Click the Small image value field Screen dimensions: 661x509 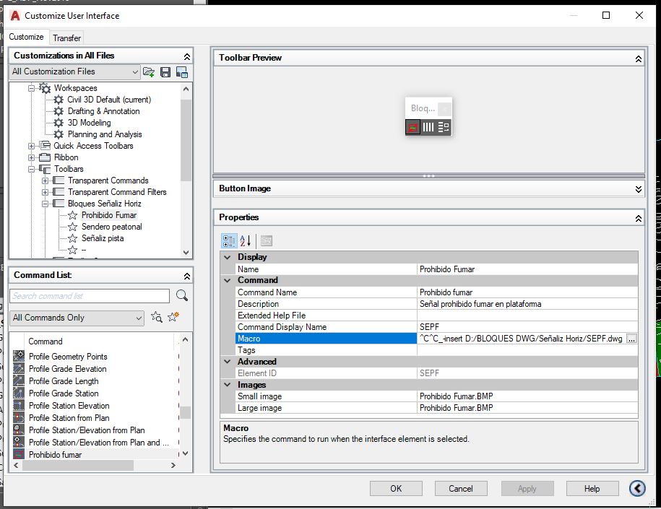click(x=527, y=396)
